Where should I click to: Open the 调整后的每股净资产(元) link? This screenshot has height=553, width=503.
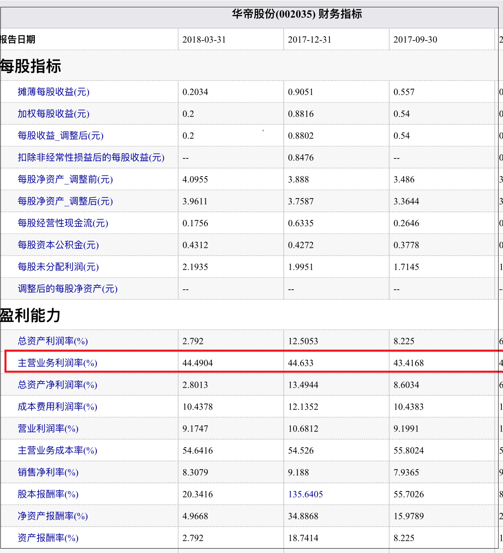point(67,289)
